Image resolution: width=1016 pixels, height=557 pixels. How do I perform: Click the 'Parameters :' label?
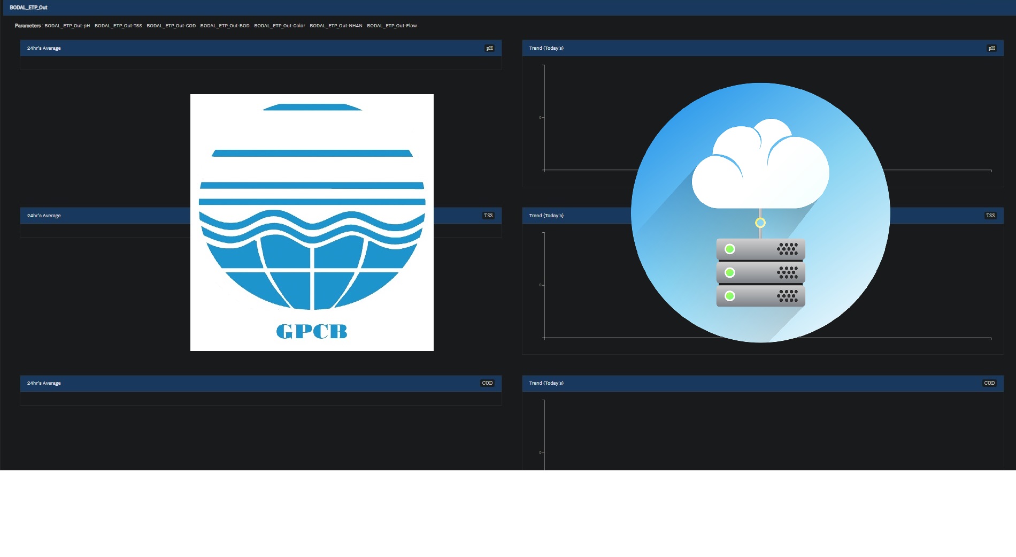29,26
